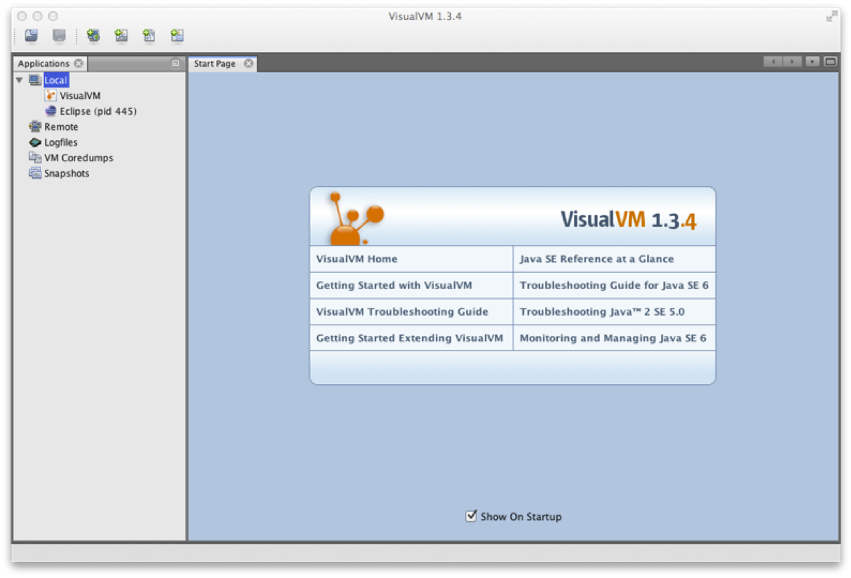Select the VM Coredumps node label
Viewport: 851px width, 578px height.
pos(79,158)
